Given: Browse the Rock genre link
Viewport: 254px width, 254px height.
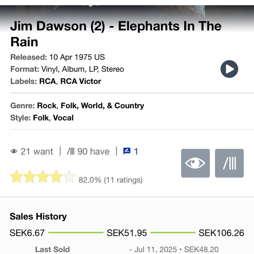Looking at the screenshot, I should tap(47, 106).
